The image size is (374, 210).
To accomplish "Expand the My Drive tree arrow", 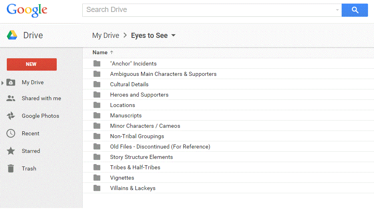I will click(x=3, y=83).
